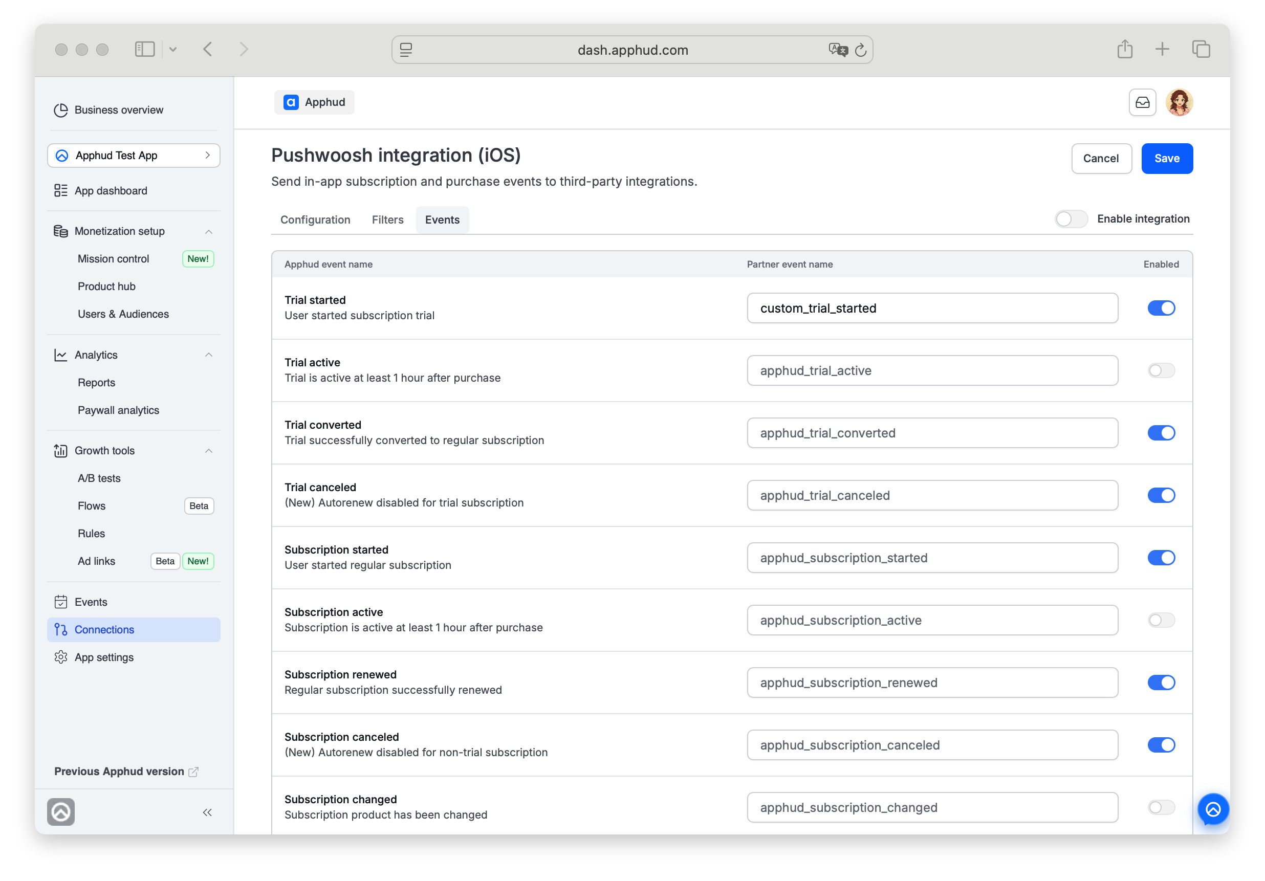Edit the custom_trial_started partner event field

pos(932,308)
